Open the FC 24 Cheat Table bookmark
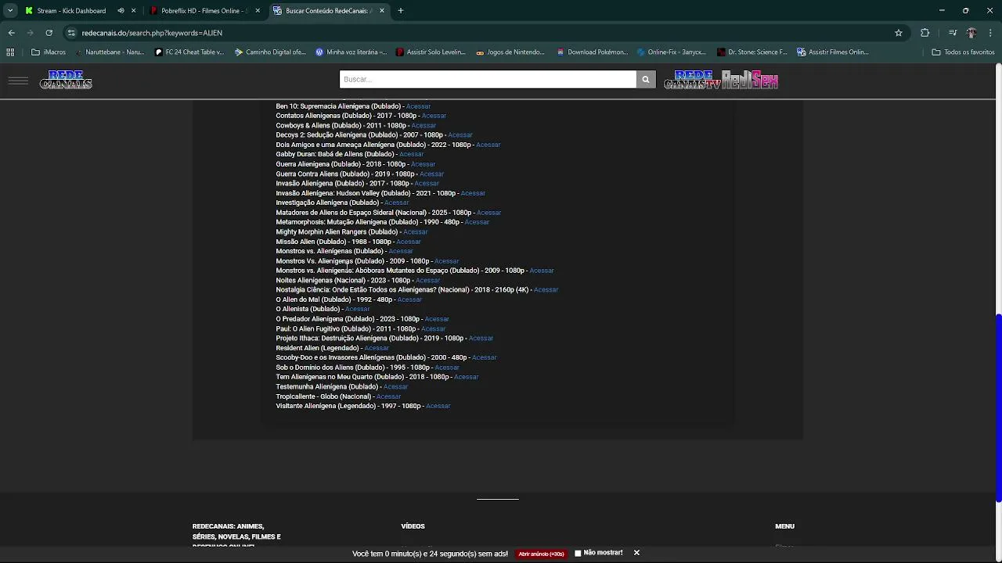 click(x=189, y=52)
